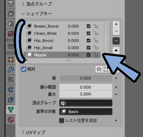Open the Object Constraints tab
This screenshot has width=143, height=137.
click(11, 100)
